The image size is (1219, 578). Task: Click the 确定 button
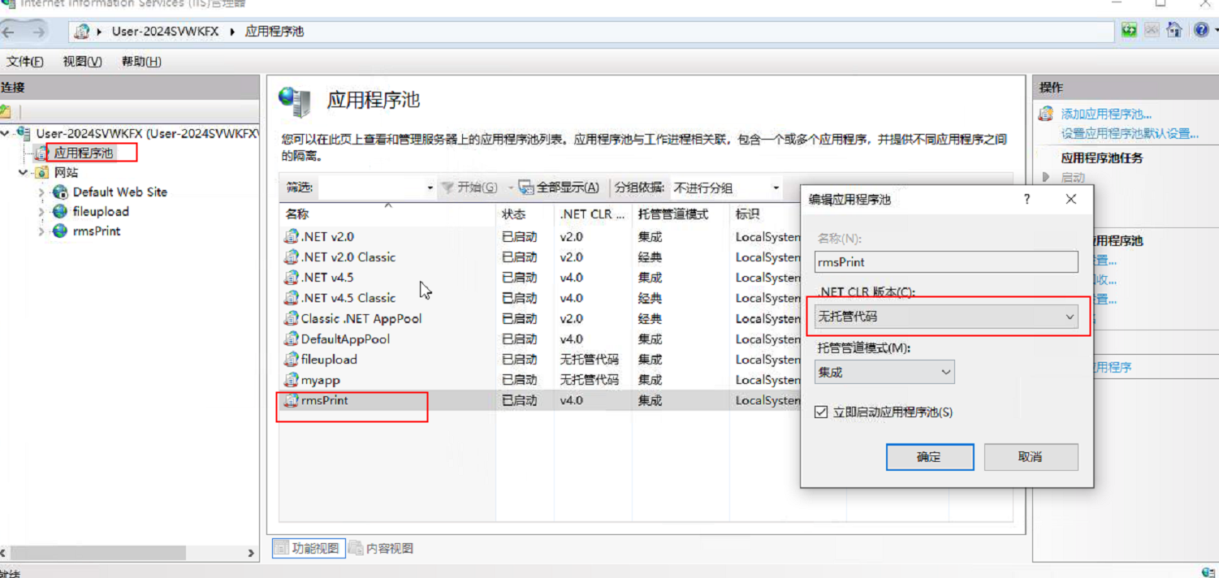point(929,457)
